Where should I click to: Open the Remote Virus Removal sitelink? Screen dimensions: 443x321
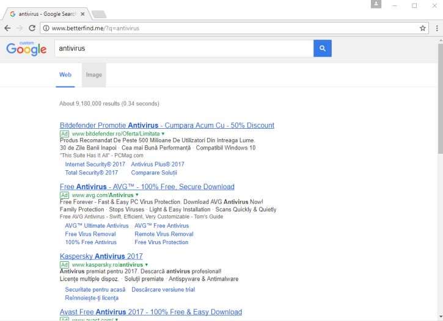164,234
